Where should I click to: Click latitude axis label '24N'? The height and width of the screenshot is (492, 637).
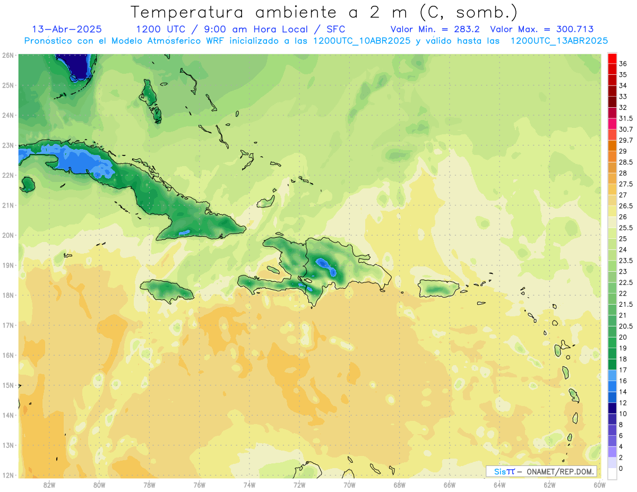(8, 115)
